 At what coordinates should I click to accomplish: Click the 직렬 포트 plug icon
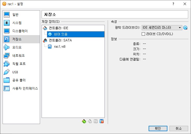tap(7, 64)
